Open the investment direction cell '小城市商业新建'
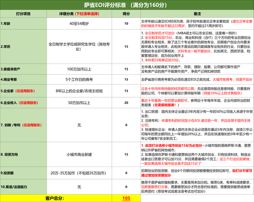Screen dimensions: 254x202 click(x=79, y=154)
